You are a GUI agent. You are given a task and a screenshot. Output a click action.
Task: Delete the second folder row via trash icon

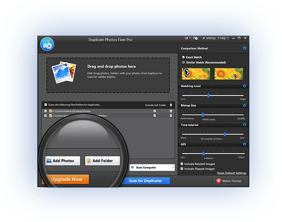[x=171, y=115]
